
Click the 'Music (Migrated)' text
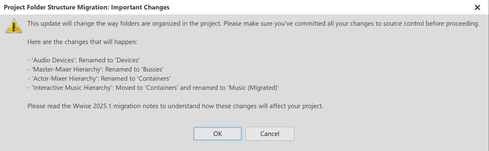pos(253,88)
